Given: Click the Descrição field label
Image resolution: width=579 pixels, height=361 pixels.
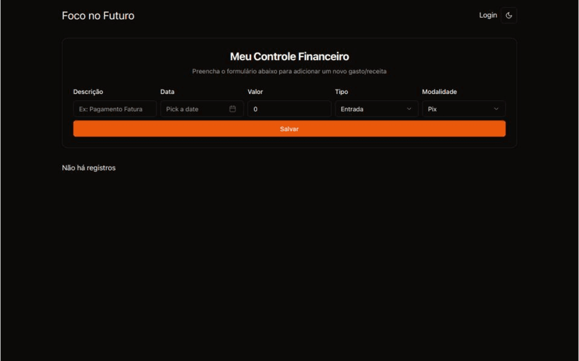Looking at the screenshot, I should pos(88,92).
